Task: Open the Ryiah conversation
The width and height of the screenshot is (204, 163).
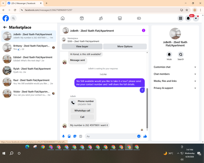Action: point(29,70)
